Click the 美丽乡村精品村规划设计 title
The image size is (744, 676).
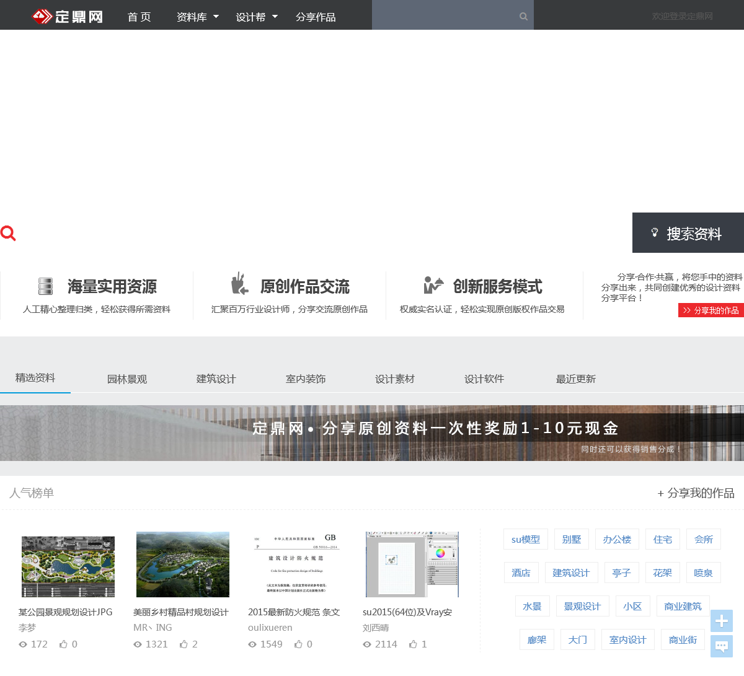pos(181,612)
